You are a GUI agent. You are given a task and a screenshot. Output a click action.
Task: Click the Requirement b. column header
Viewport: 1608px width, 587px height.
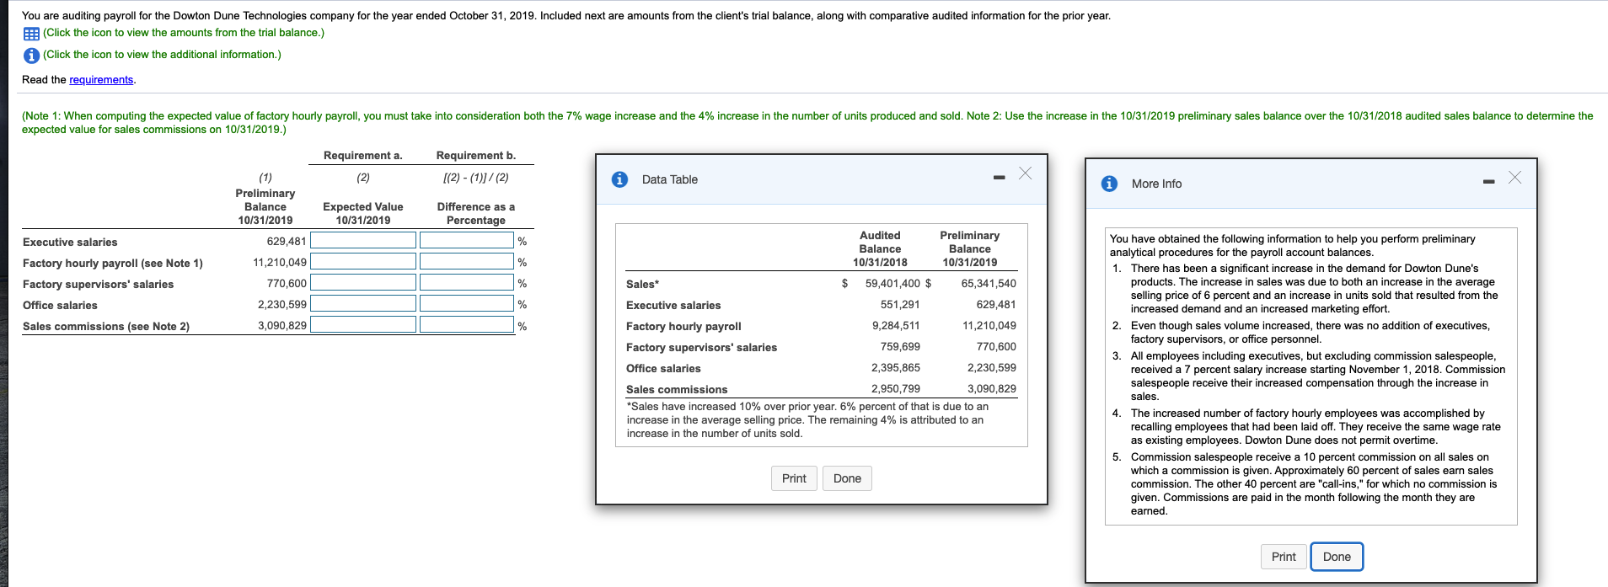coord(476,156)
